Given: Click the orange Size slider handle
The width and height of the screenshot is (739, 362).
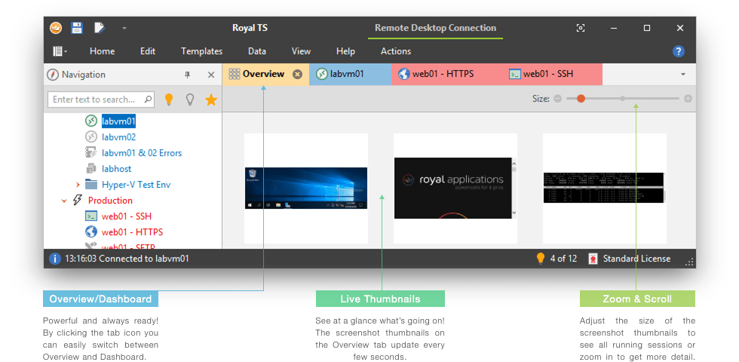Looking at the screenshot, I should (x=581, y=99).
